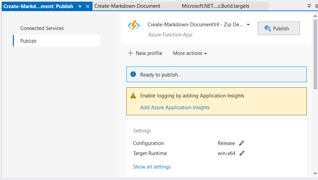Click the Settings heading
This screenshot has width=318, height=180.
point(142,131)
